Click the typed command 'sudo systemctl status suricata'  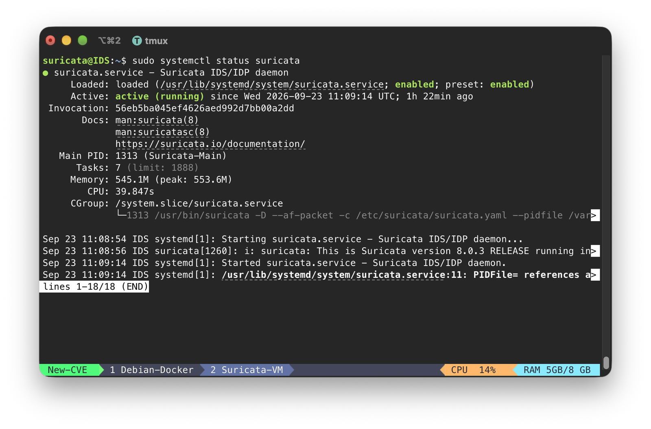point(216,61)
